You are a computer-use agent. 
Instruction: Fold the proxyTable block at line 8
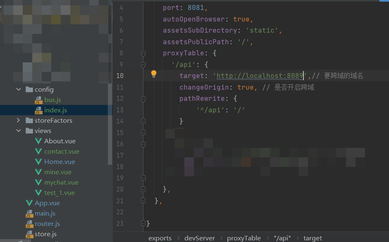(143, 53)
